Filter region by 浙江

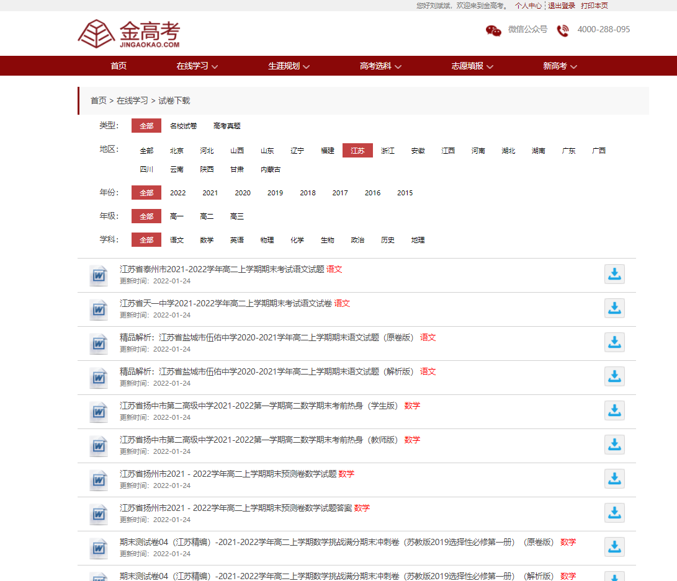pyautogui.click(x=388, y=151)
